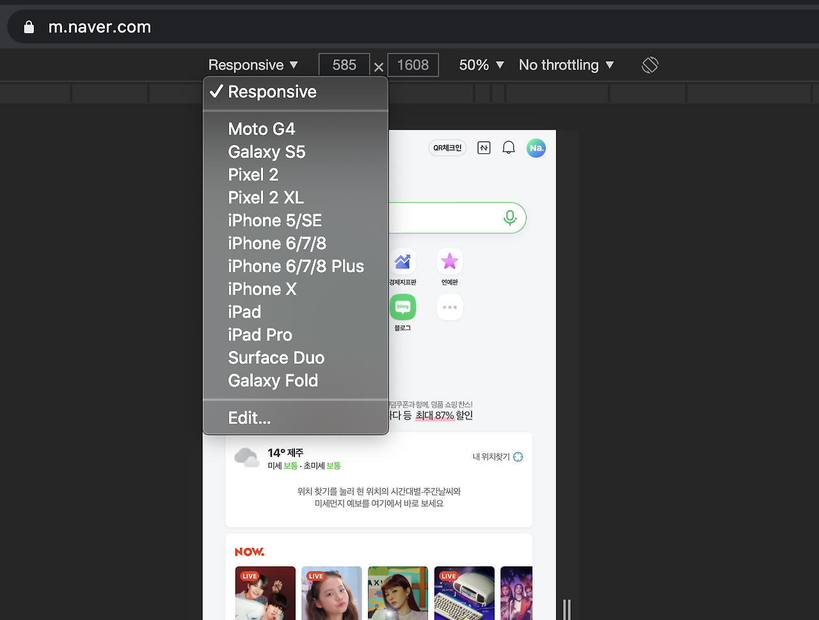Select Galaxy Fold device
The width and height of the screenshot is (819, 620).
click(x=296, y=381)
